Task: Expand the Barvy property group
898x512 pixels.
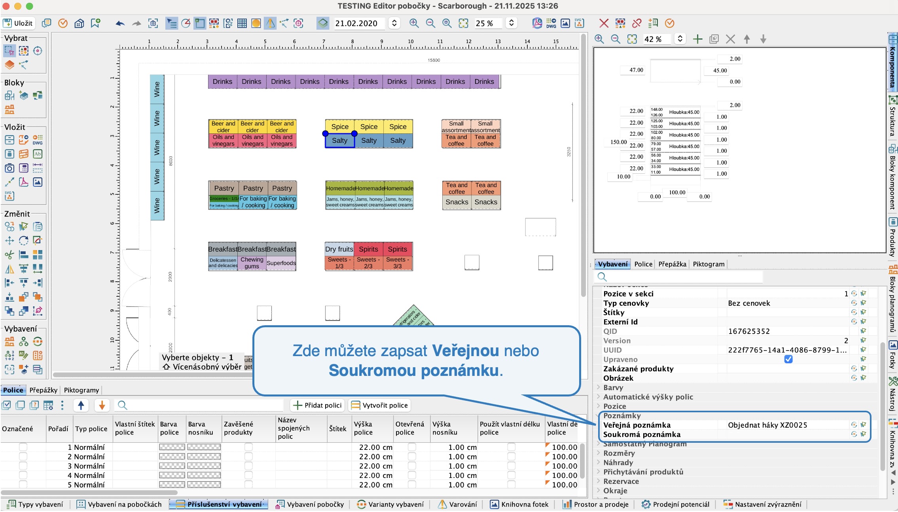Action: point(599,387)
